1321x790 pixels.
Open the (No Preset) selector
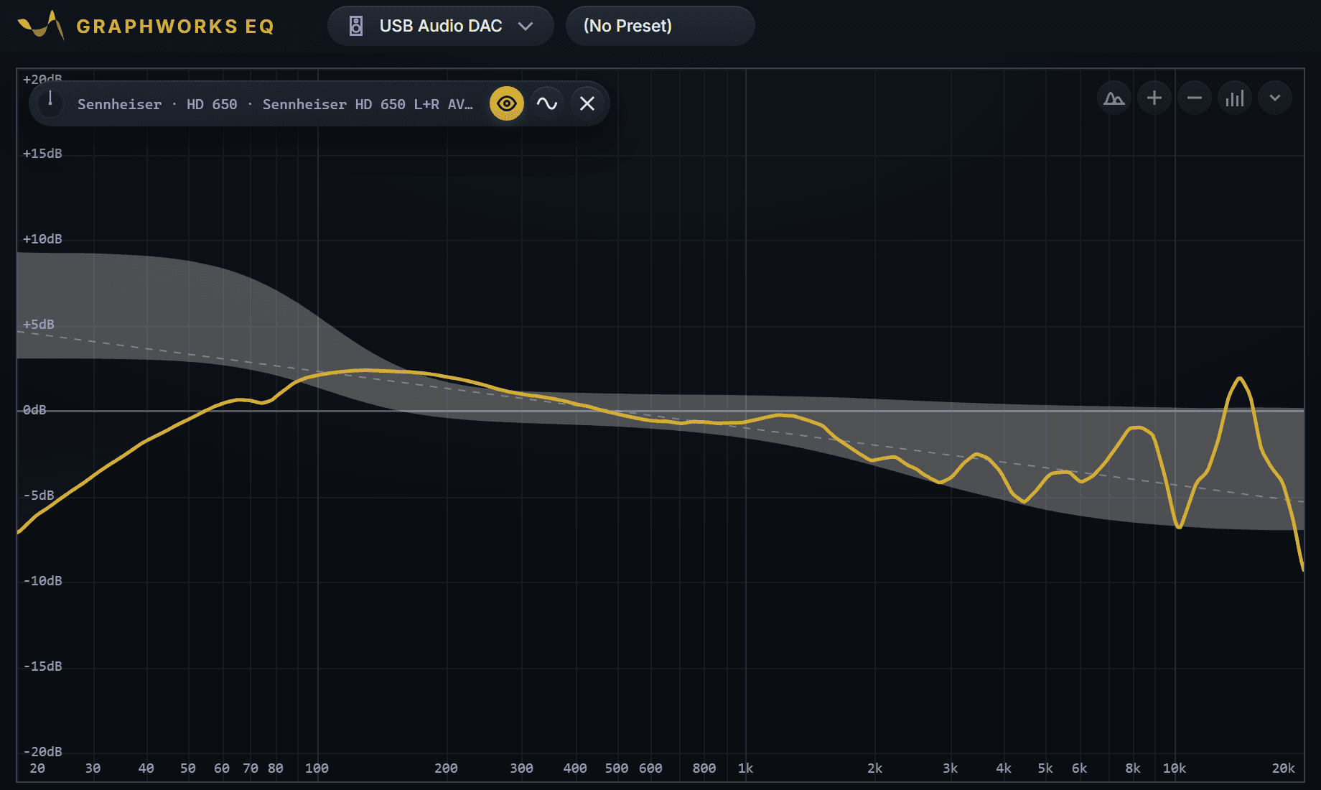tap(660, 26)
